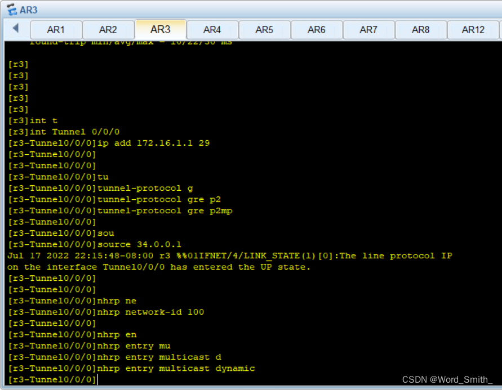This screenshot has width=502, height=390.
Task: Switch to the AR12 tab
Action: click(473, 30)
